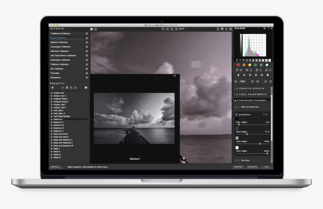Viewport: 323px width, 209px height.
Task: Uncheck the Quad Tone checkbox
Action: 237,114
